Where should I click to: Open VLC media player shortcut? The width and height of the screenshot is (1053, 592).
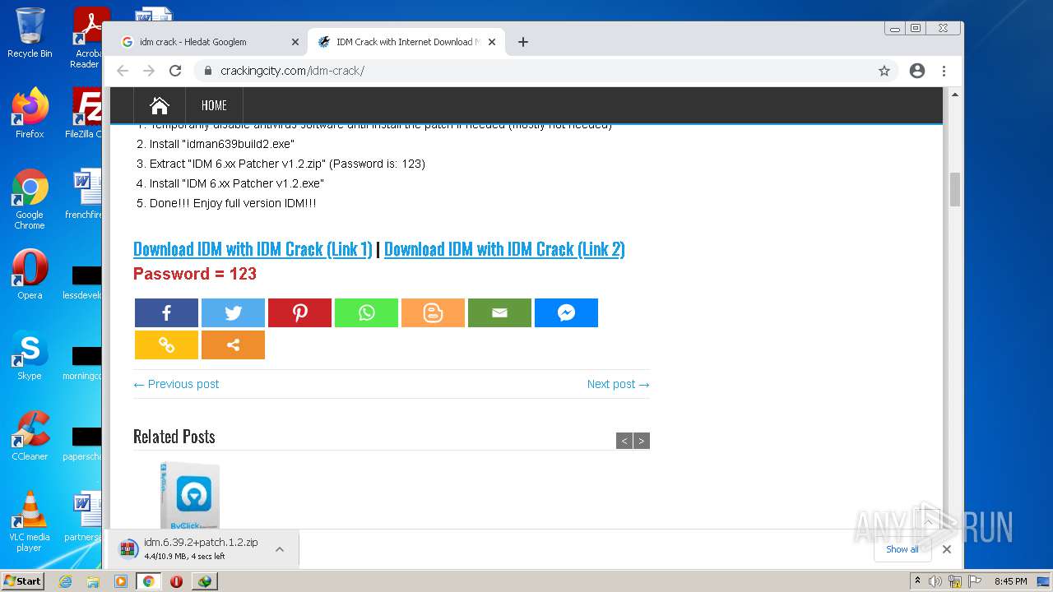30,521
